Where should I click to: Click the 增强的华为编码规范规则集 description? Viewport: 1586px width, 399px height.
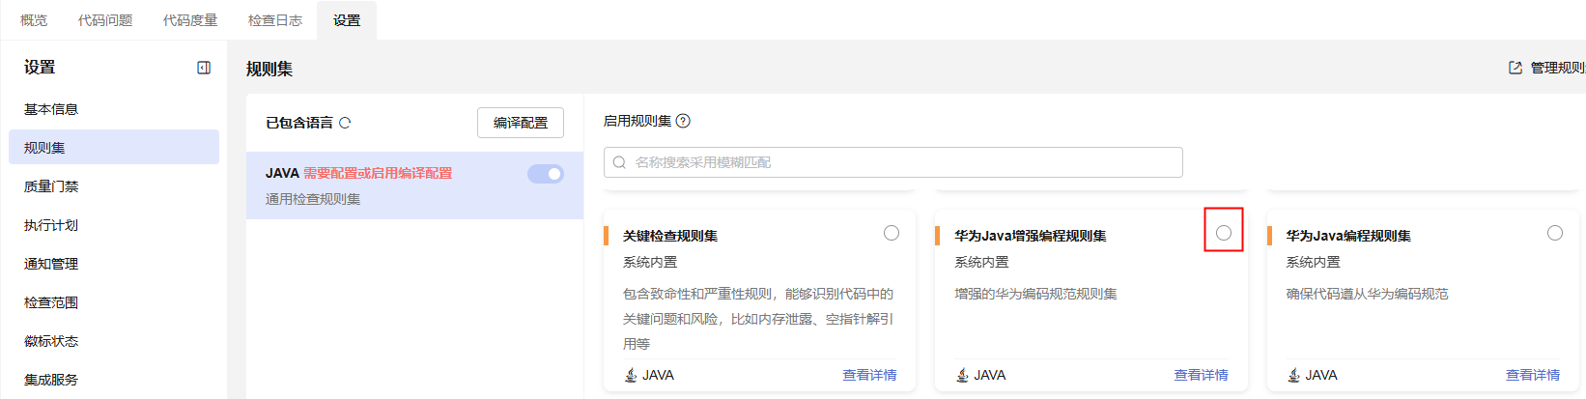click(x=1035, y=294)
